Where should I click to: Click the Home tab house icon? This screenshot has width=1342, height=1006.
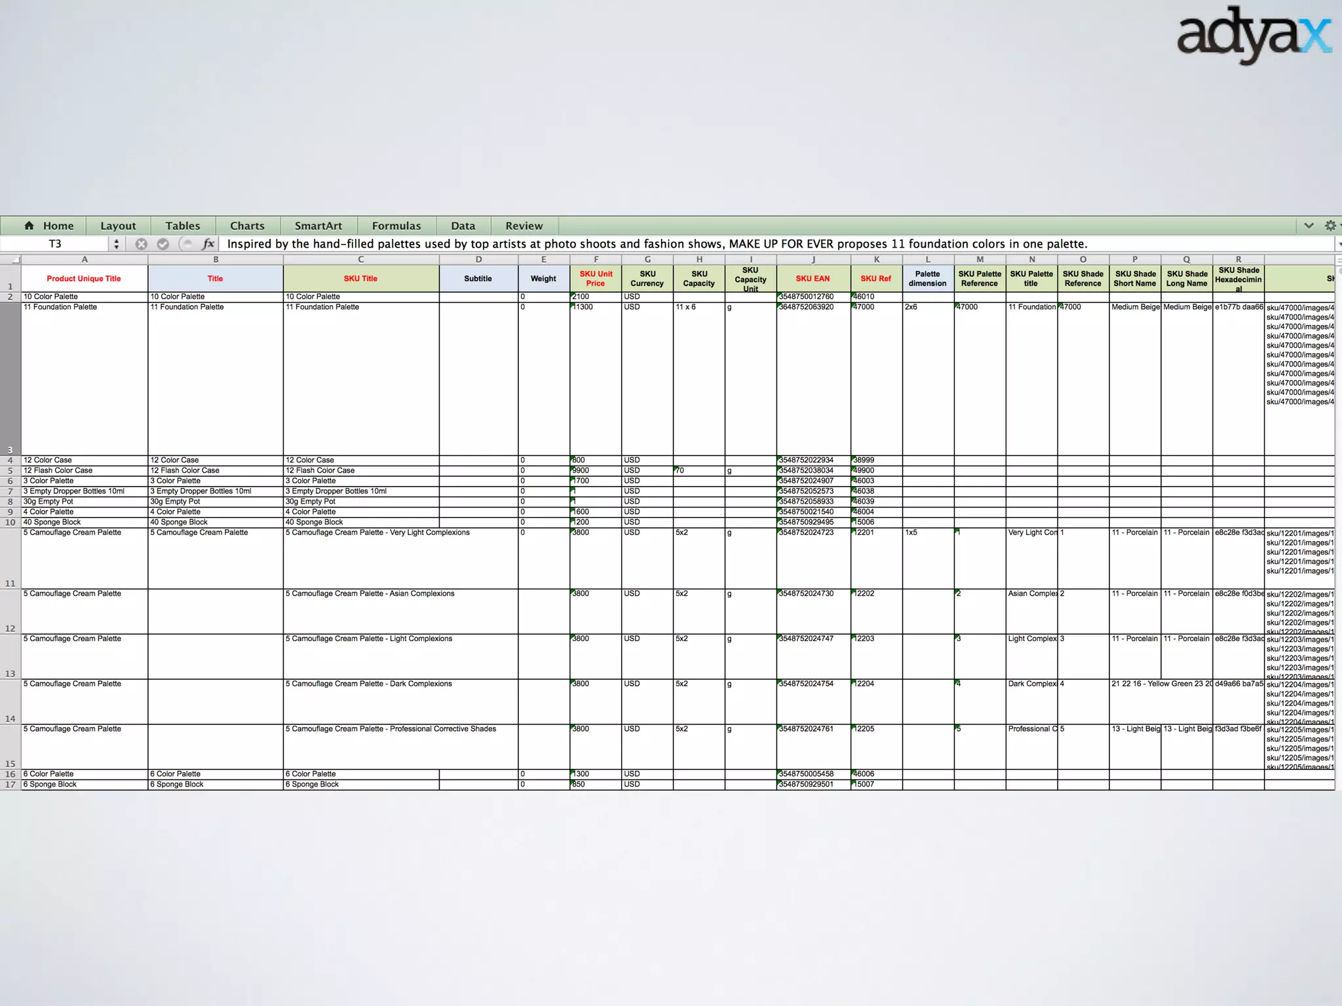click(x=29, y=225)
